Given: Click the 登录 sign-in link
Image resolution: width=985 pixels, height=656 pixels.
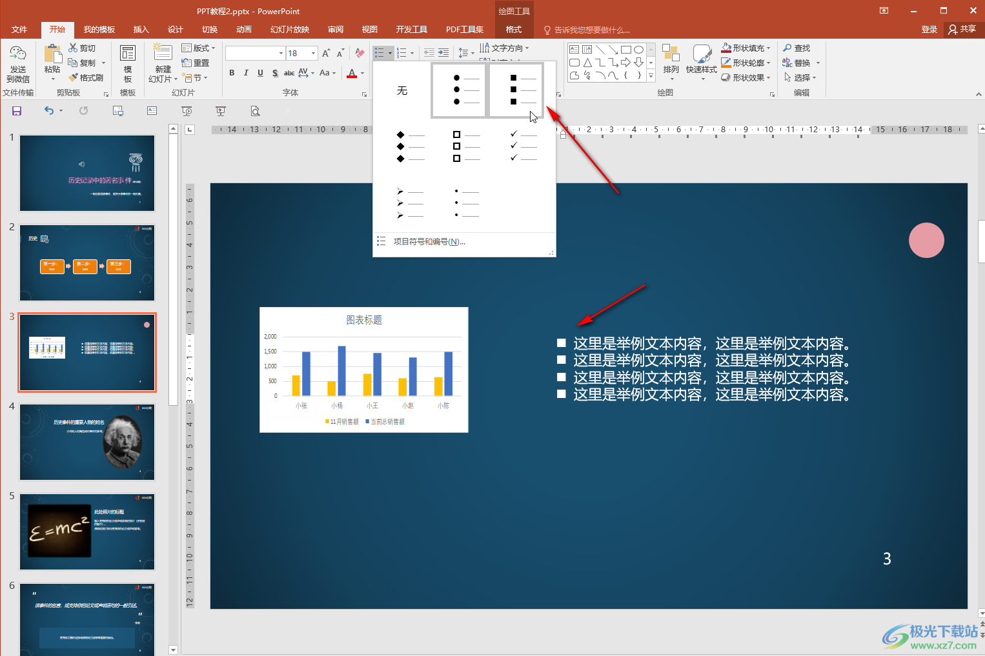Looking at the screenshot, I should [929, 30].
